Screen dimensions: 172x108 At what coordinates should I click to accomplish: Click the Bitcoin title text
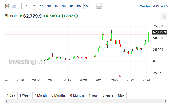(11, 16)
